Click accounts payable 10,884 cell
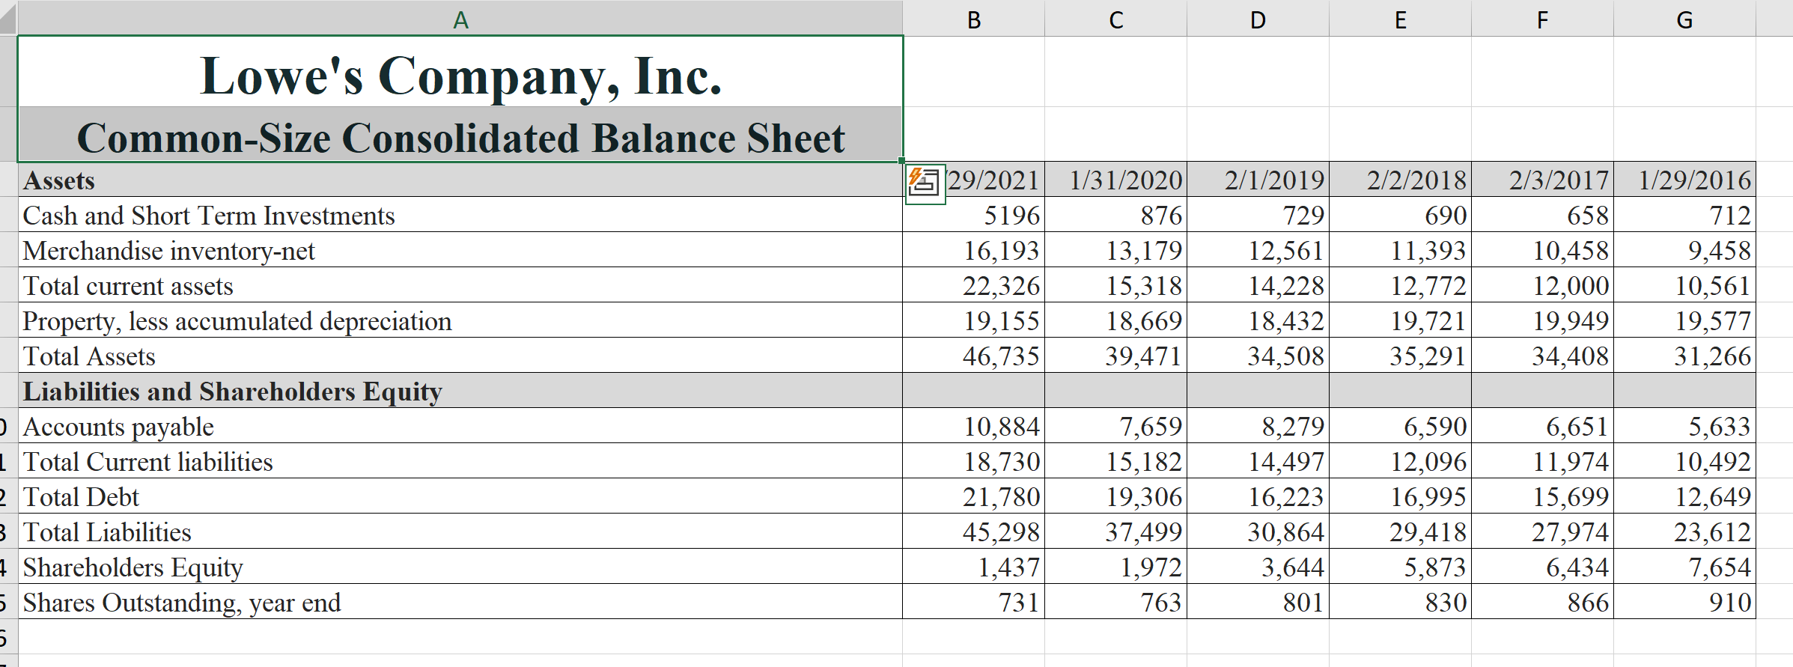 (x=974, y=426)
